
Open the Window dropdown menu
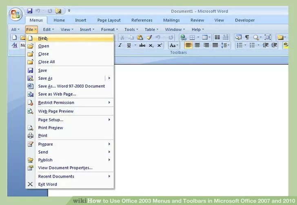[175, 29]
